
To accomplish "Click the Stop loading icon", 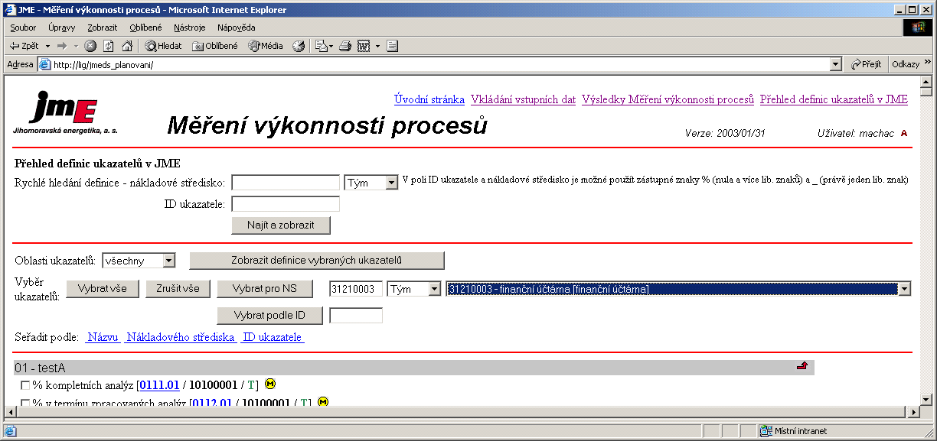I will pyautogui.click(x=90, y=46).
